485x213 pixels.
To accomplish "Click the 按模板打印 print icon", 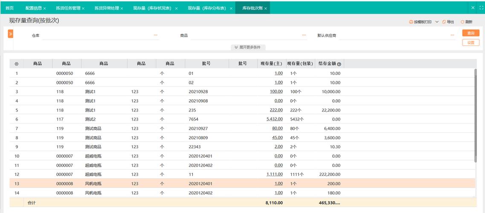I will click(411, 22).
